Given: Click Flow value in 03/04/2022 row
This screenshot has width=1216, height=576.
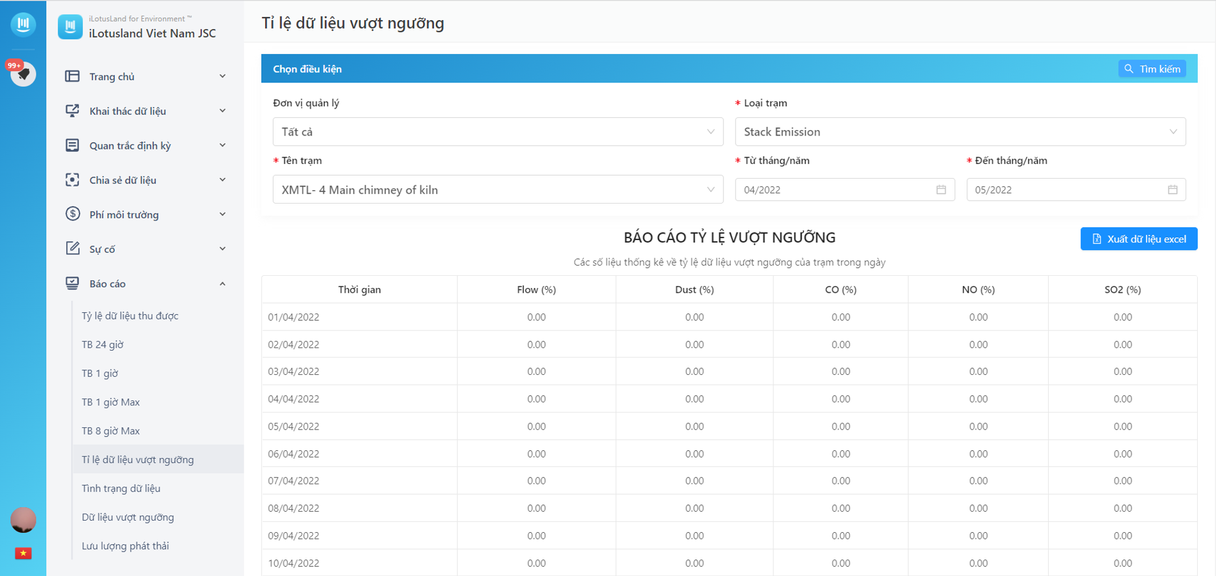Looking at the screenshot, I should [536, 371].
